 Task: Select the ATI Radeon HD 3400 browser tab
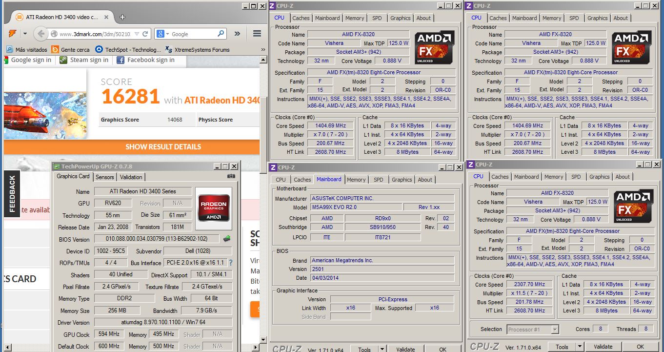tap(61, 17)
